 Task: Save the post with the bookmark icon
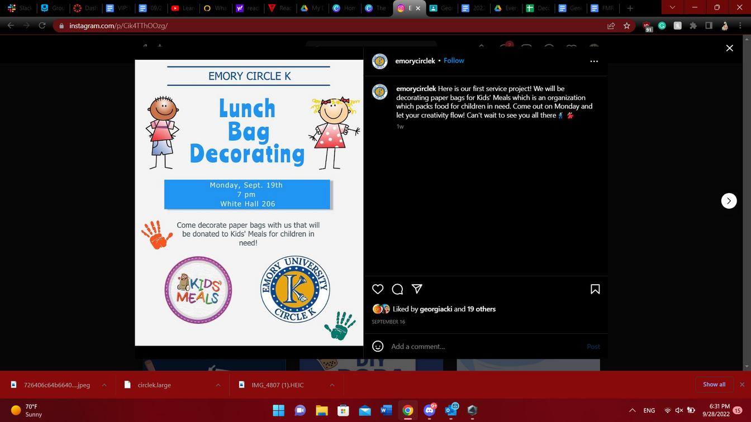(x=595, y=289)
